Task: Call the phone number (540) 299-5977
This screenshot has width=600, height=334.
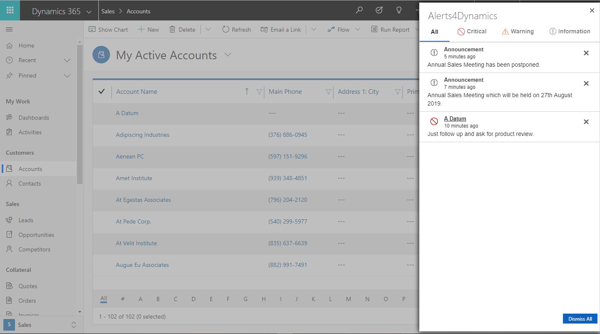Action: 288,221
